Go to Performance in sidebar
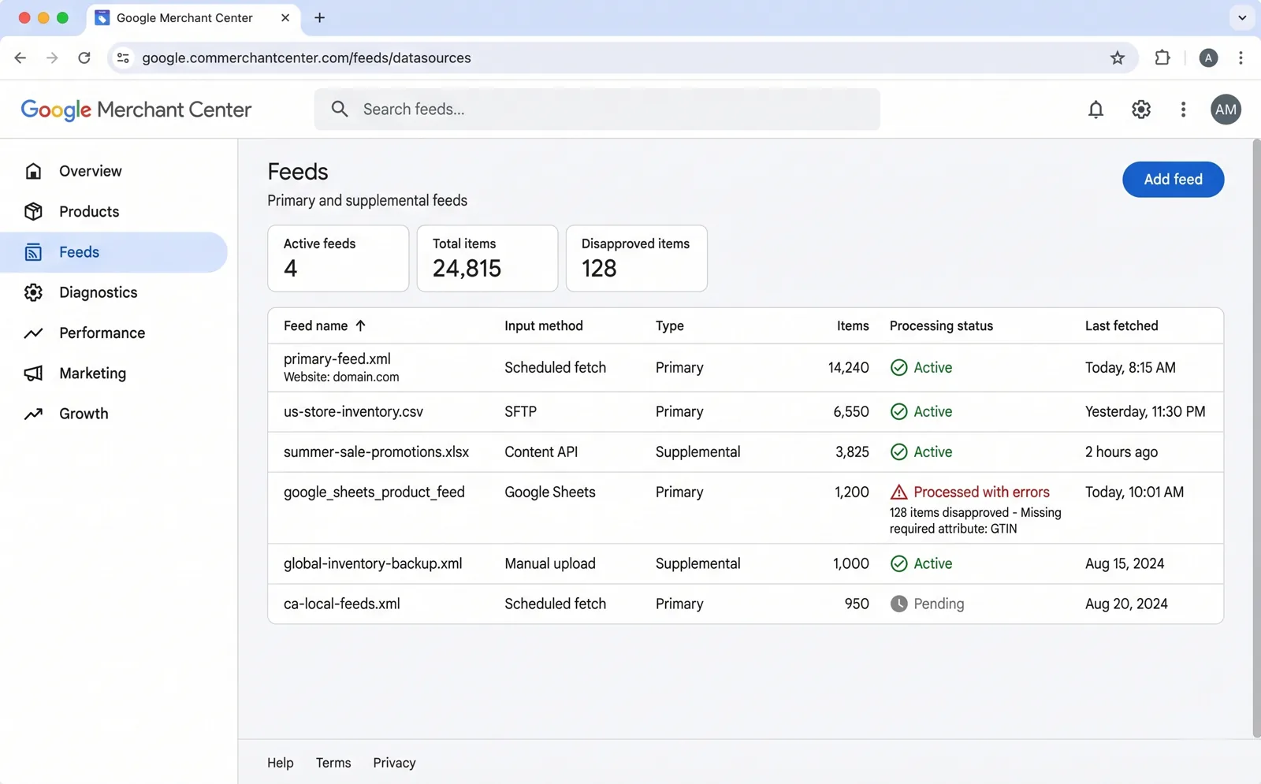 pos(114,333)
